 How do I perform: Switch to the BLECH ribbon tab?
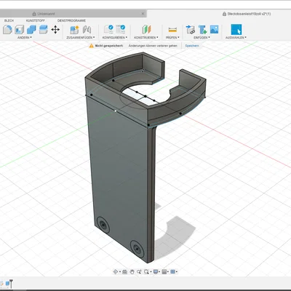9,20
